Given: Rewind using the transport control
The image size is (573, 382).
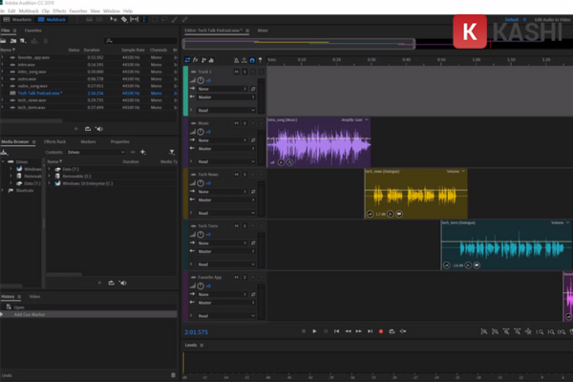Looking at the screenshot, I should coord(348,331).
